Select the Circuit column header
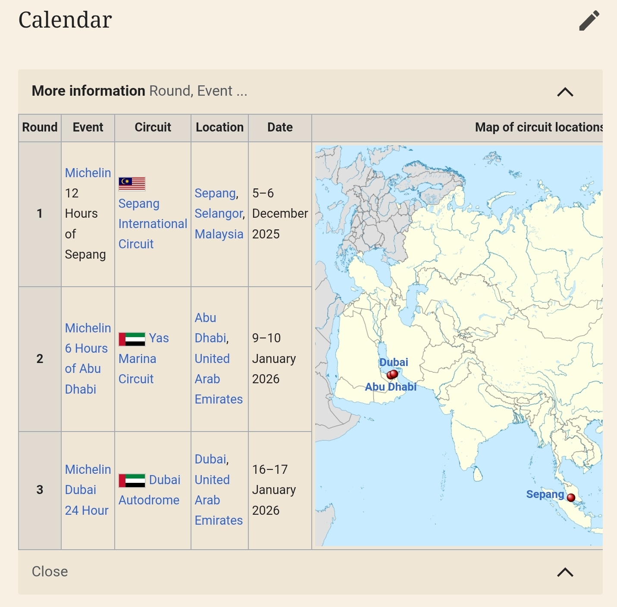 [x=153, y=128]
